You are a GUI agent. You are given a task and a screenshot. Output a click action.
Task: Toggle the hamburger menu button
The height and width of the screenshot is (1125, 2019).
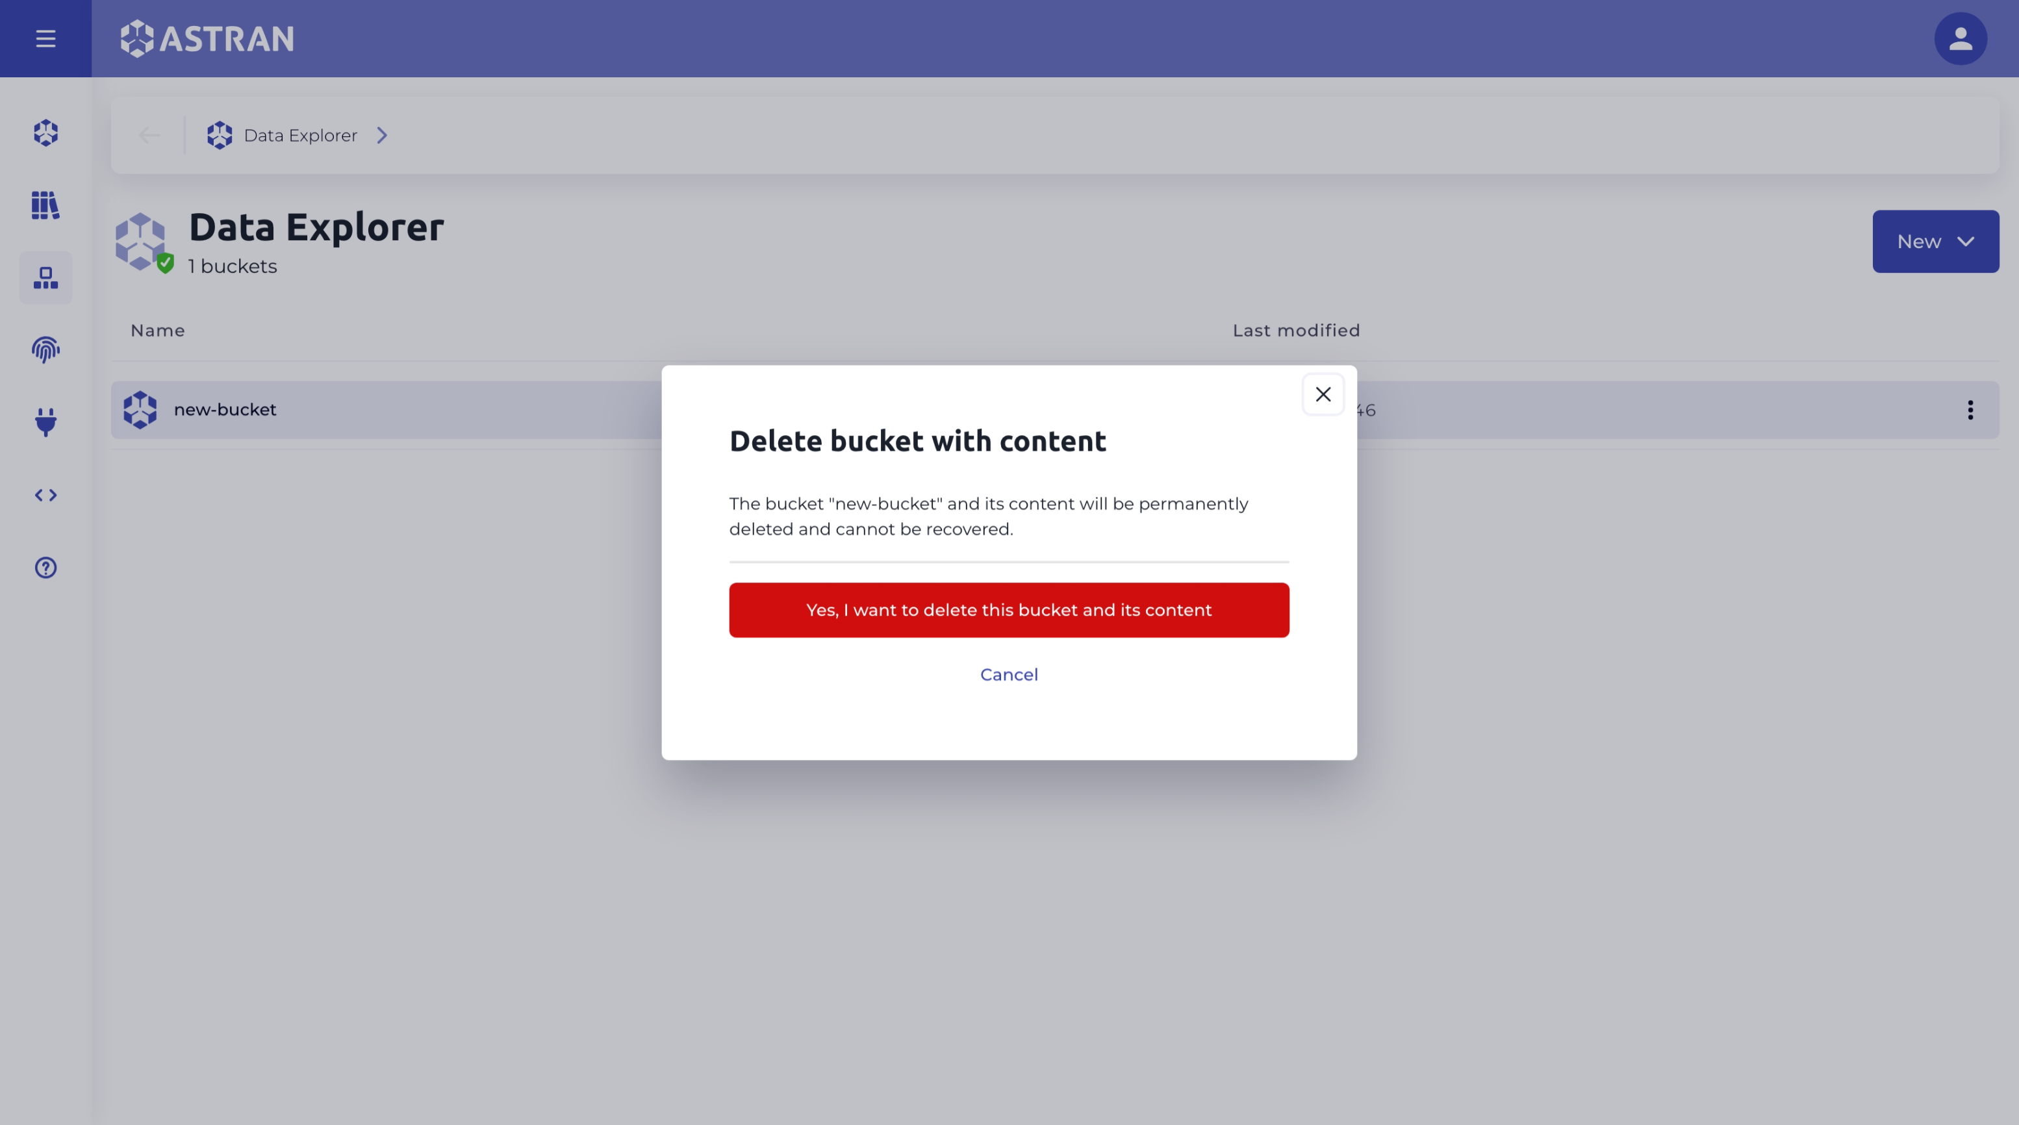point(45,38)
